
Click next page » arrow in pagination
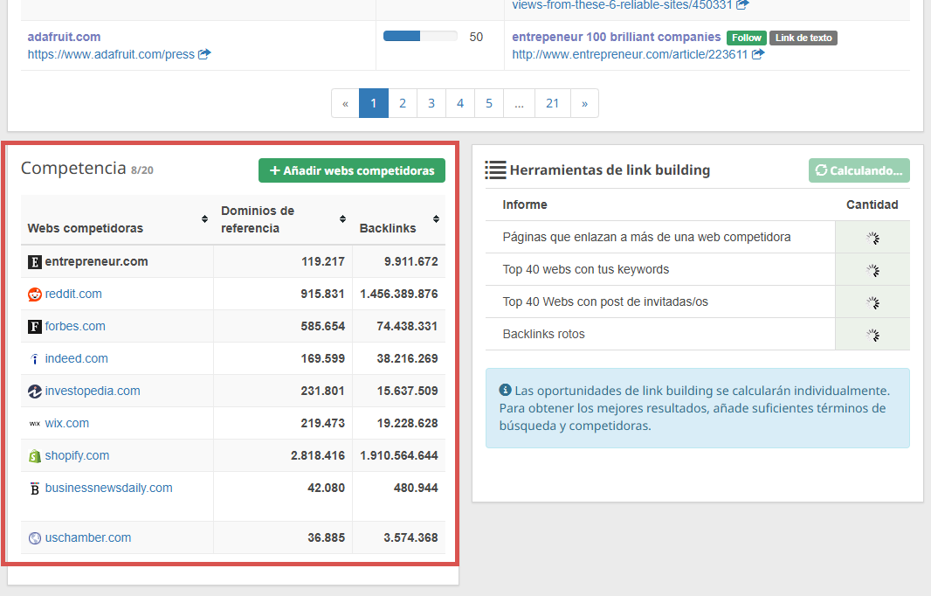[x=585, y=103]
